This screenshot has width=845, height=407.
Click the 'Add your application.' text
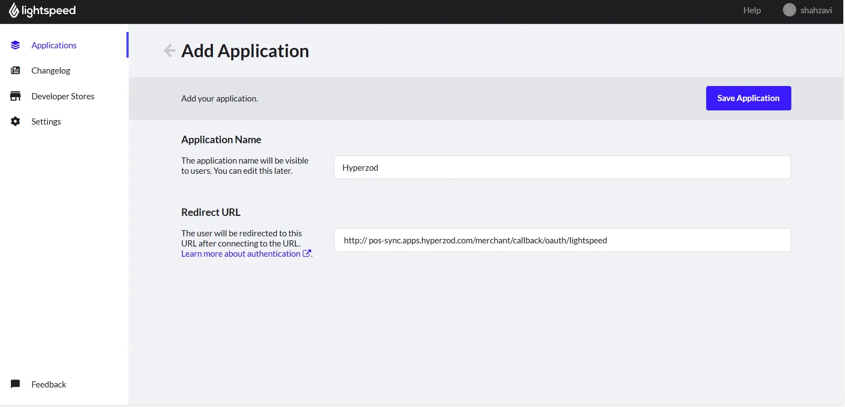[220, 98]
